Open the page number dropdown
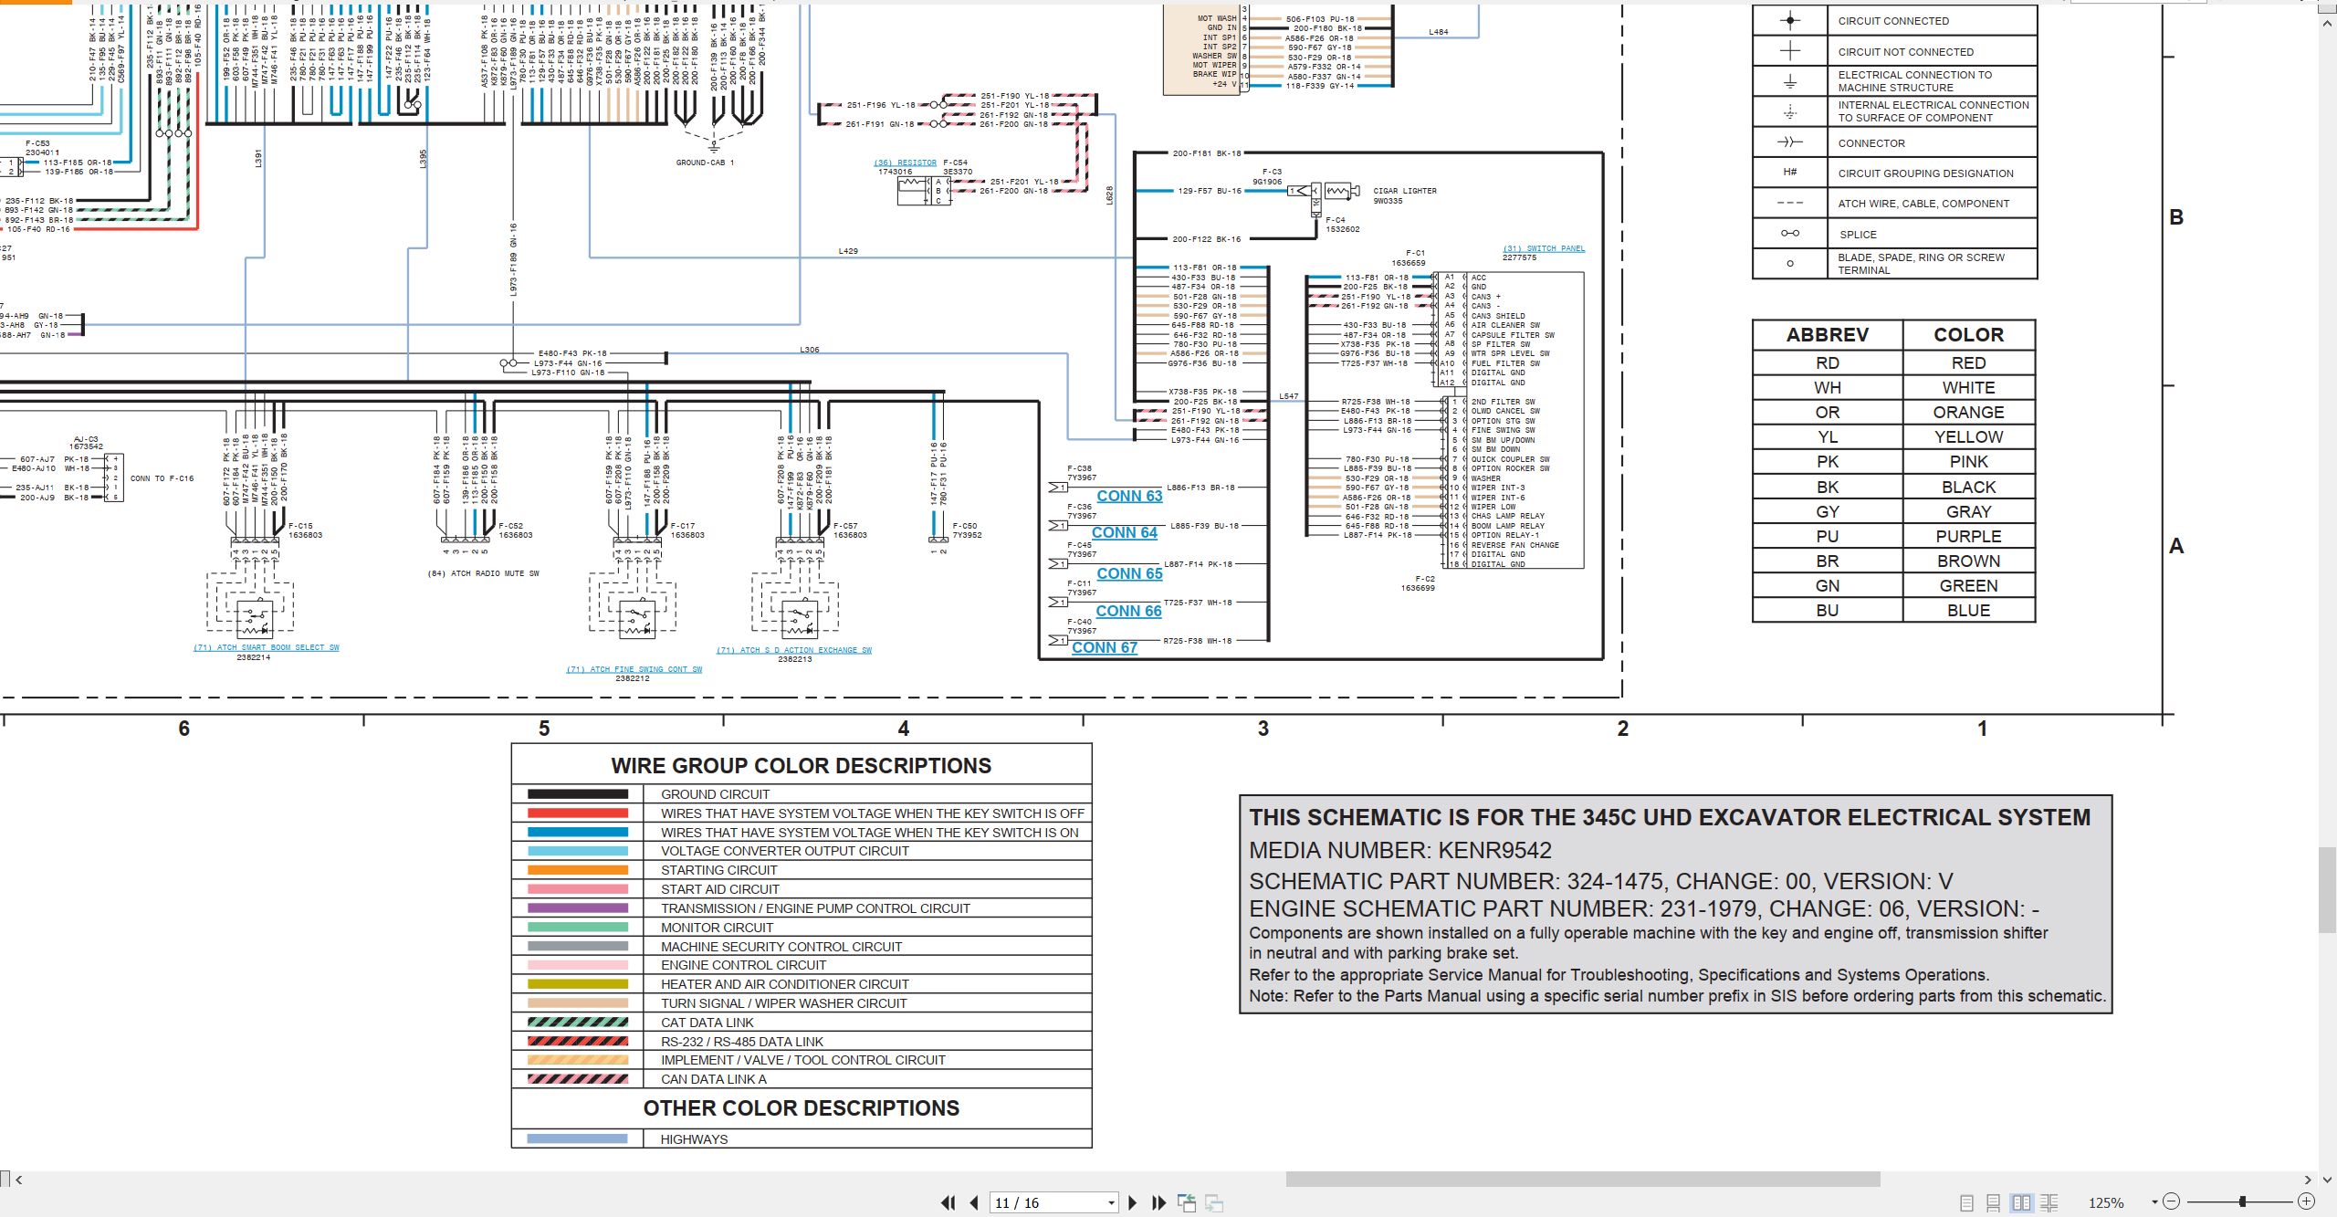The image size is (2337, 1217). (x=1111, y=1203)
